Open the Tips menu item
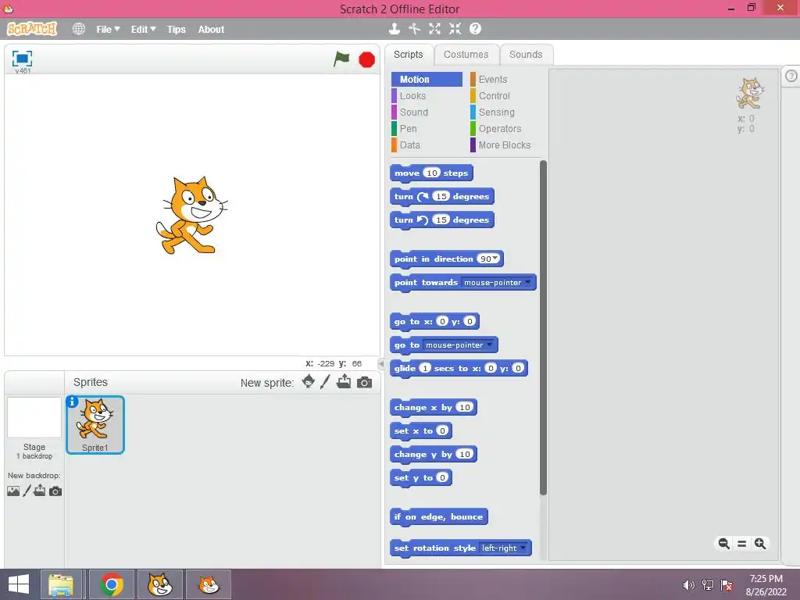This screenshot has width=800, height=600. coord(176,30)
